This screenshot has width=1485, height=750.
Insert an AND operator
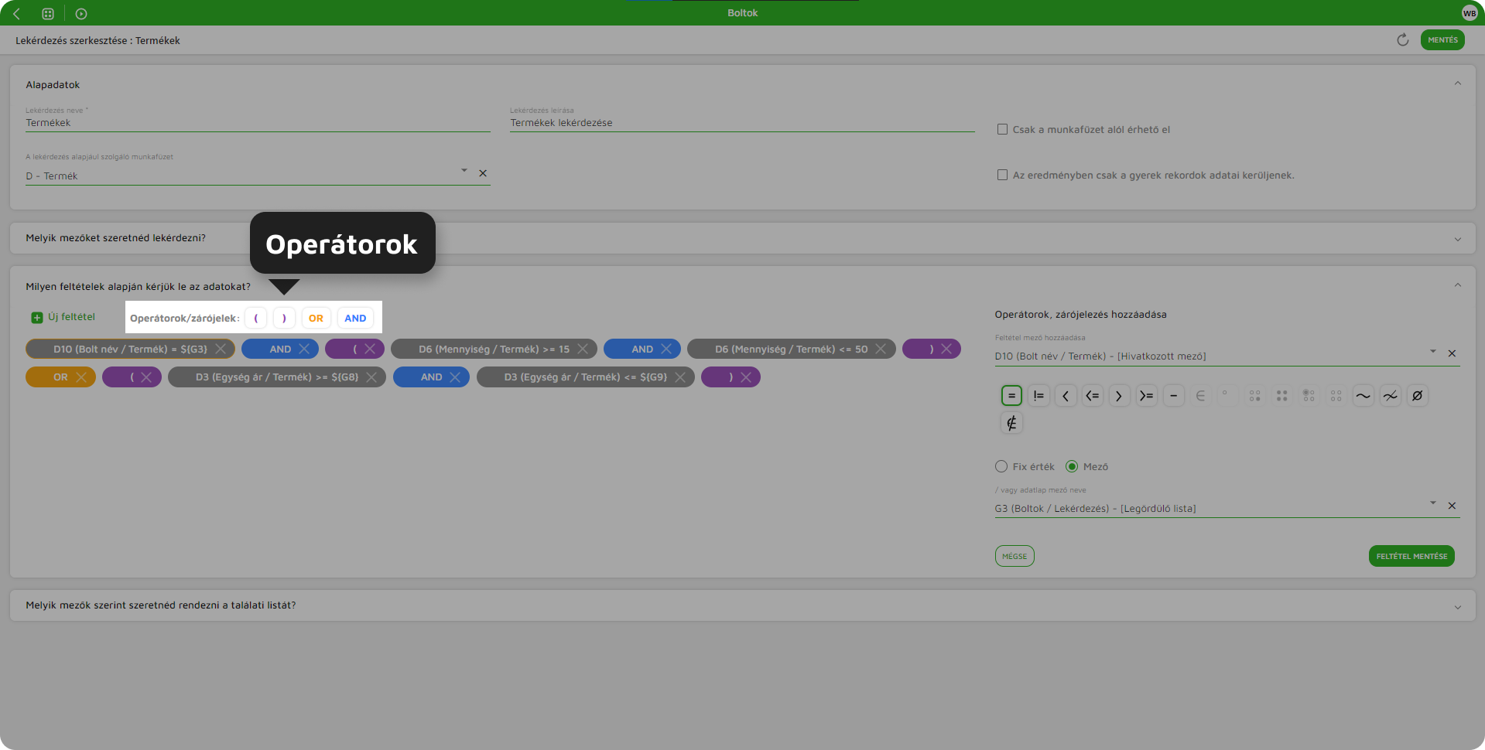pyautogui.click(x=355, y=318)
